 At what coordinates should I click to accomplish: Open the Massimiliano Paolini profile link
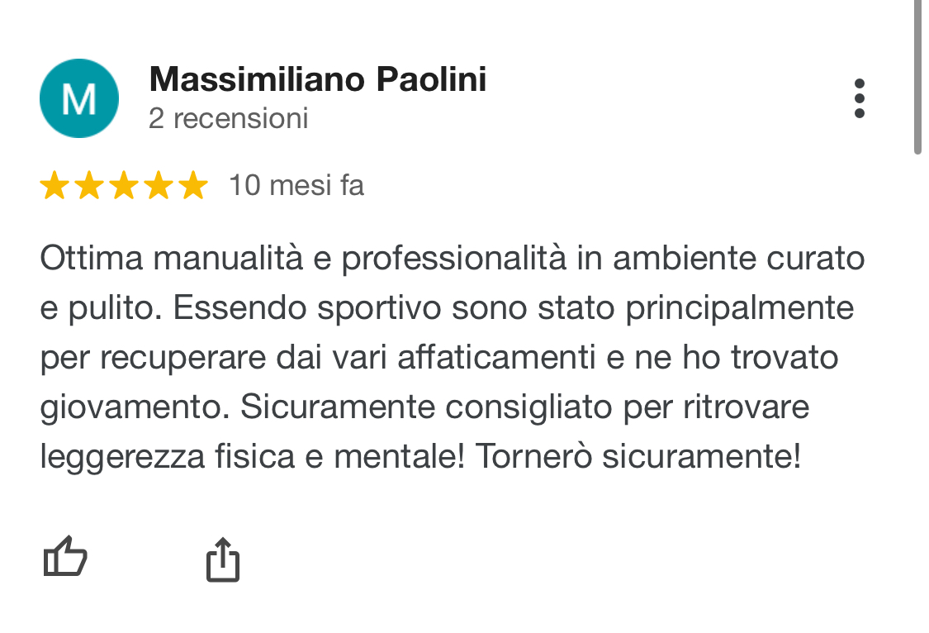(x=317, y=79)
